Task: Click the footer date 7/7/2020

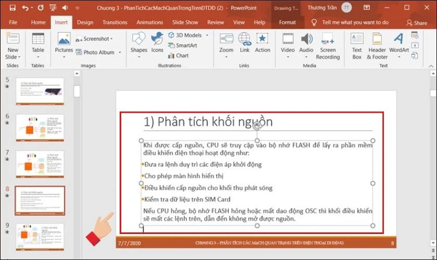Action: click(129, 243)
